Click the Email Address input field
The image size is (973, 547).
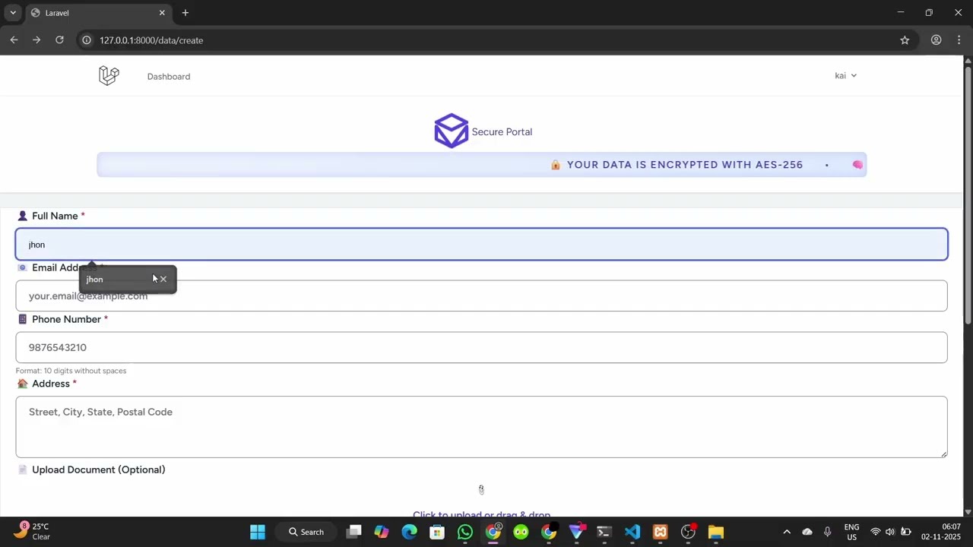tap(481, 296)
